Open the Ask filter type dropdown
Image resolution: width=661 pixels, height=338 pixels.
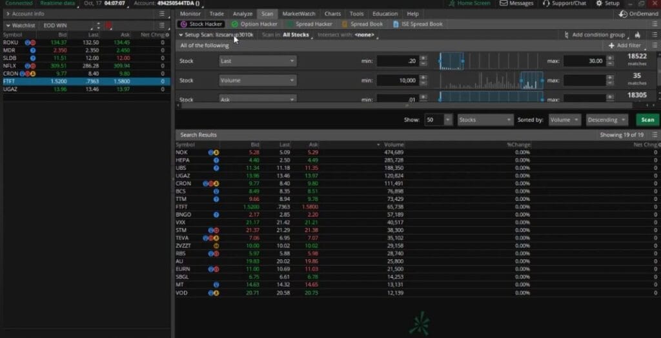coord(258,99)
